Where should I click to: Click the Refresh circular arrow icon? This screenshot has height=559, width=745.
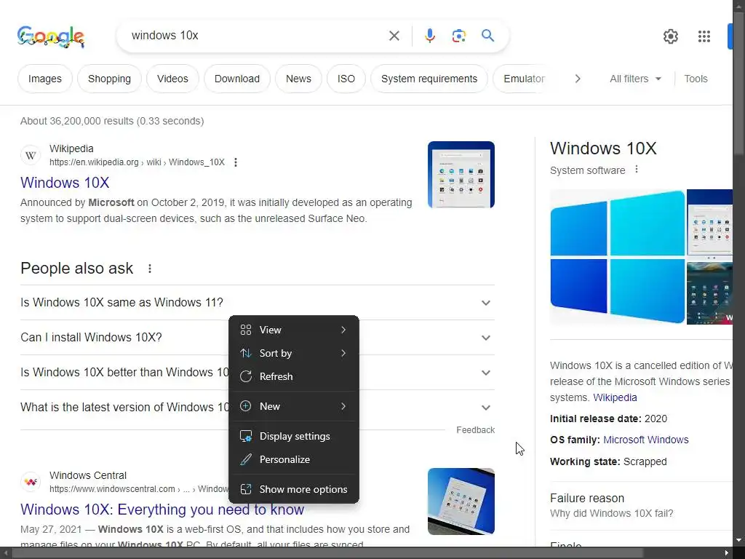(x=246, y=376)
